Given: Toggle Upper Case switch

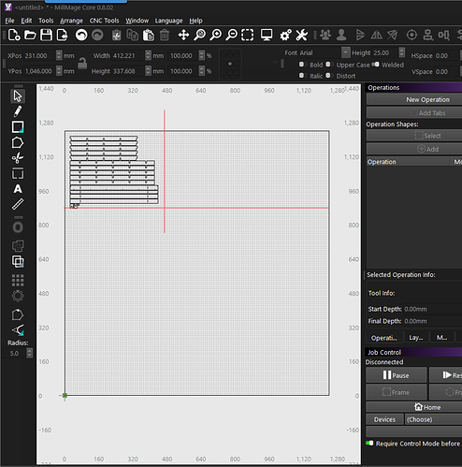Looking at the screenshot, I should [x=328, y=65].
